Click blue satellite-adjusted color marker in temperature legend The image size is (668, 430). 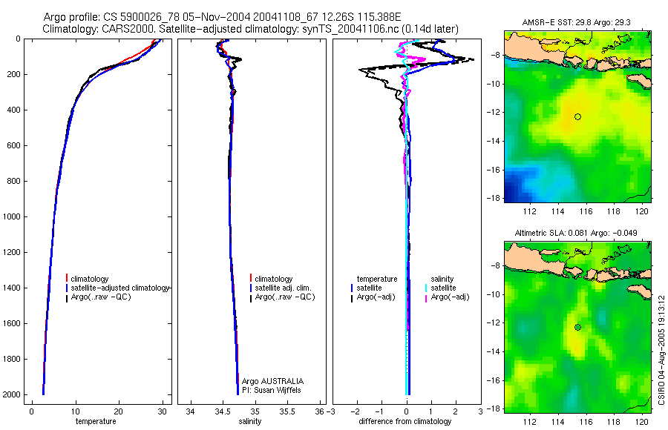pos(67,288)
